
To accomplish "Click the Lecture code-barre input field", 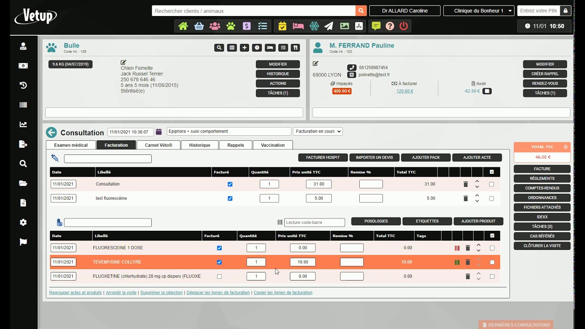I will tap(314, 223).
